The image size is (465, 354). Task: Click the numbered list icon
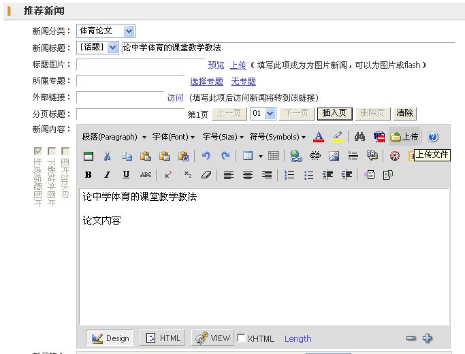pos(289,175)
